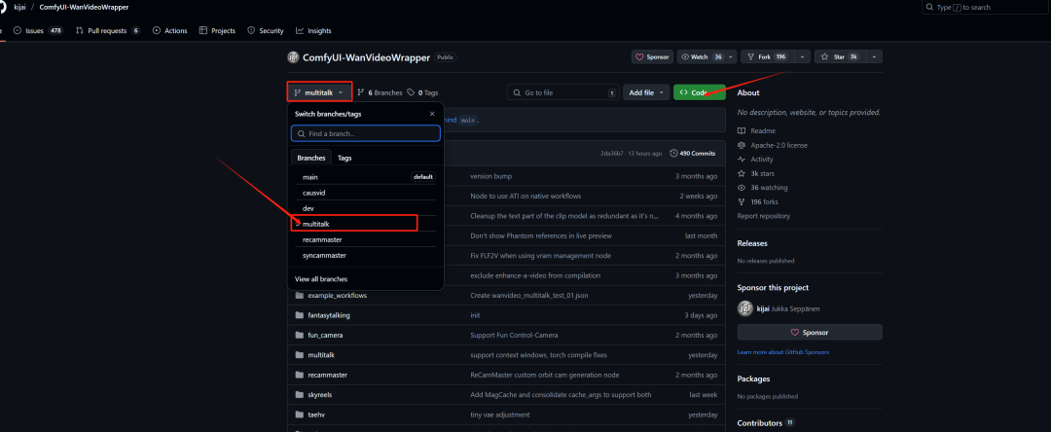
Task: Click the recammaster folder icon
Action: (300, 375)
